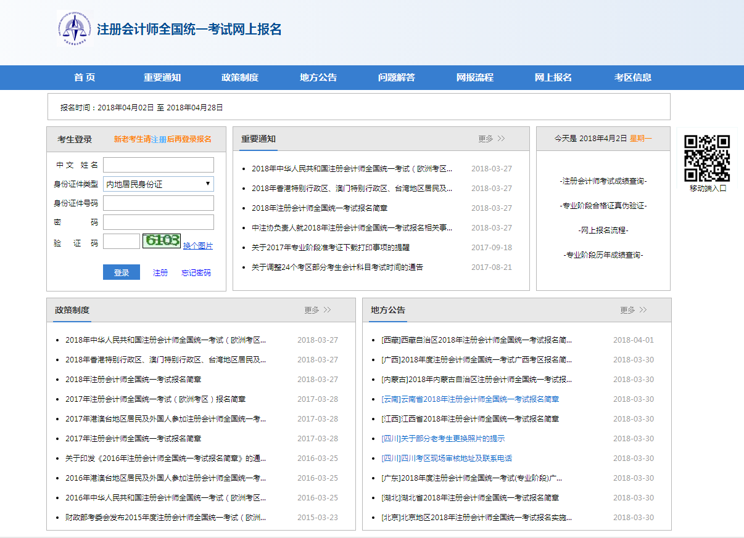Click inside the 中文姓名 input field

[159, 165]
